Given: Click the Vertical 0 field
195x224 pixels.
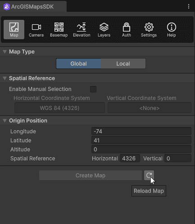Looking at the screenshot, I should (x=178, y=158).
